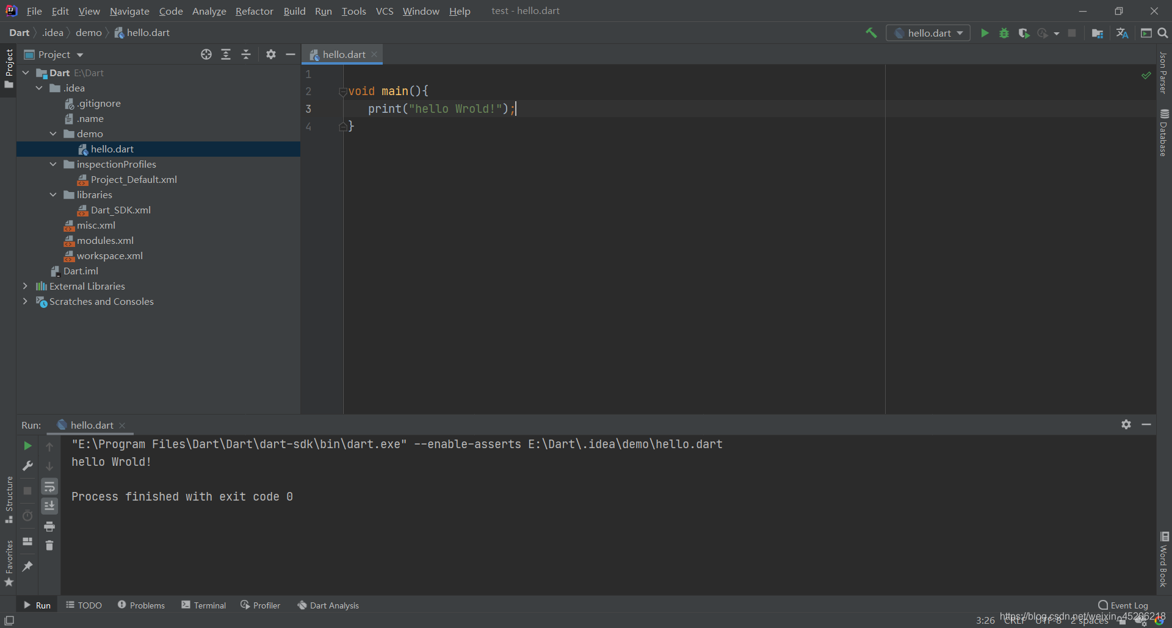Screen dimensions: 1172x628
Task: Expand Scratches and Consoles node
Action: click(x=25, y=301)
